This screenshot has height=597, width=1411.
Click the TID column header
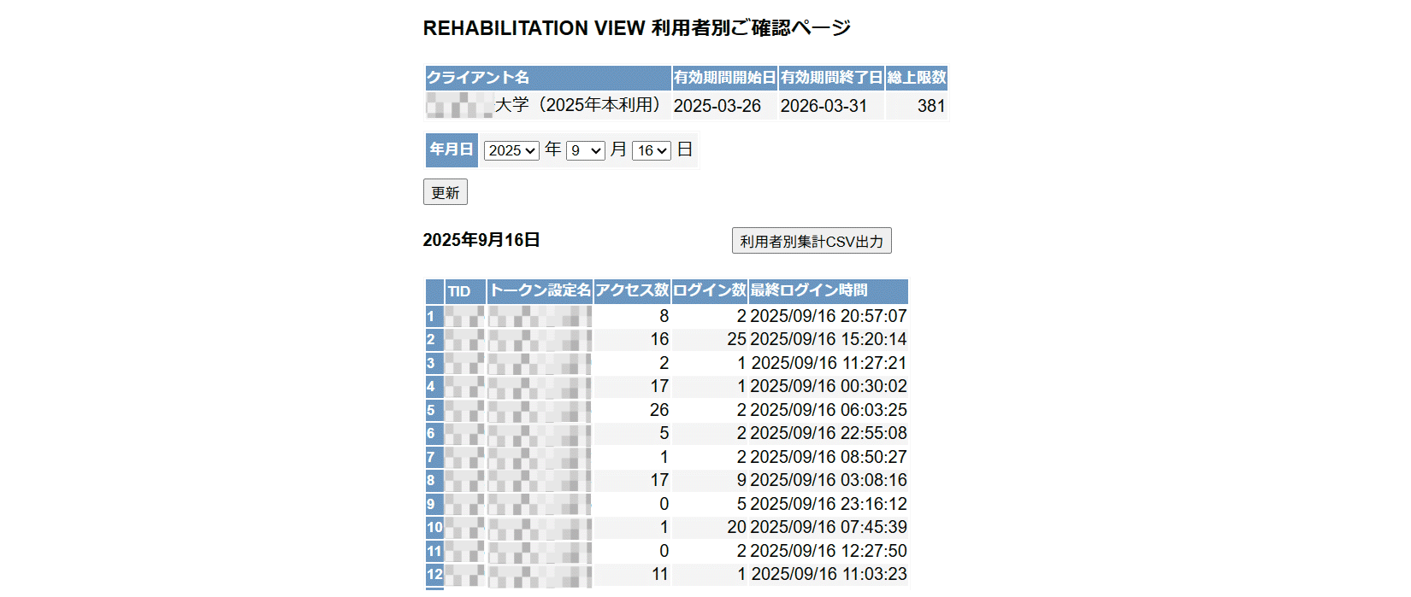coord(464,291)
